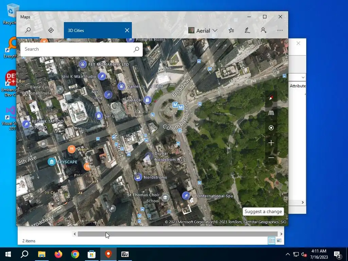Screen dimensions: 348x261
Task: Click the network tray icon
Action: point(296,254)
